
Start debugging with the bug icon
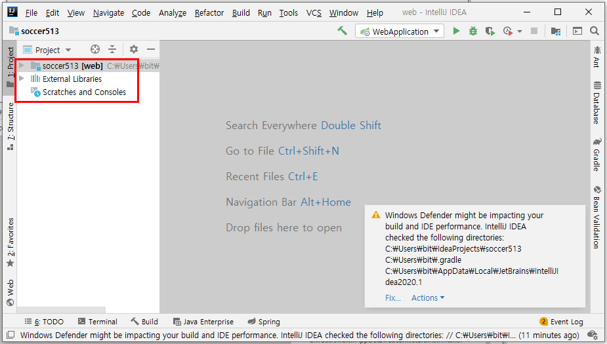point(473,31)
